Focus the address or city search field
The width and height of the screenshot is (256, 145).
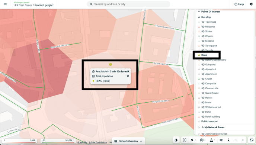point(128,4)
